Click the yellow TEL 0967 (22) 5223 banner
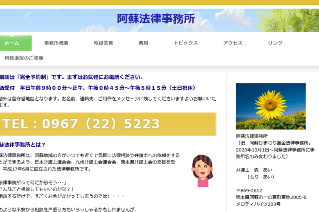The image size is (319, 212). point(107,124)
